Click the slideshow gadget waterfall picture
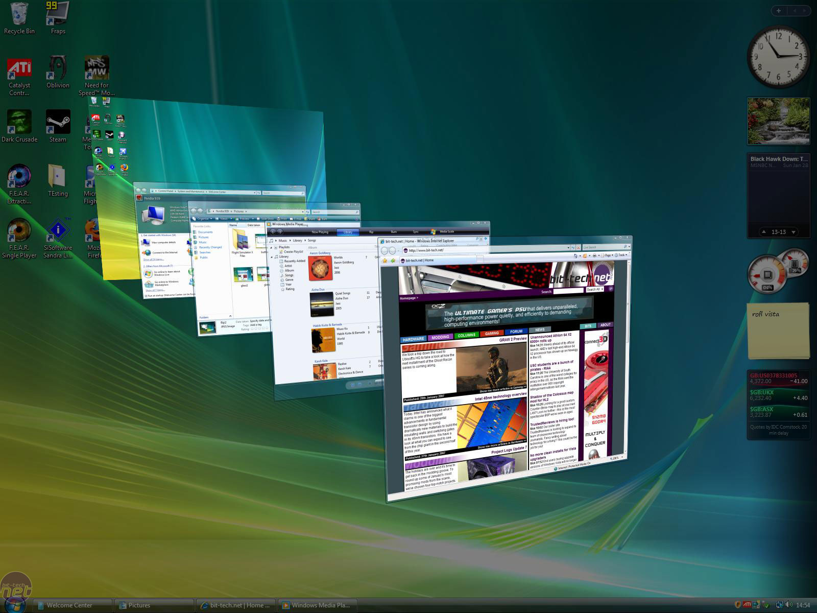 click(778, 121)
